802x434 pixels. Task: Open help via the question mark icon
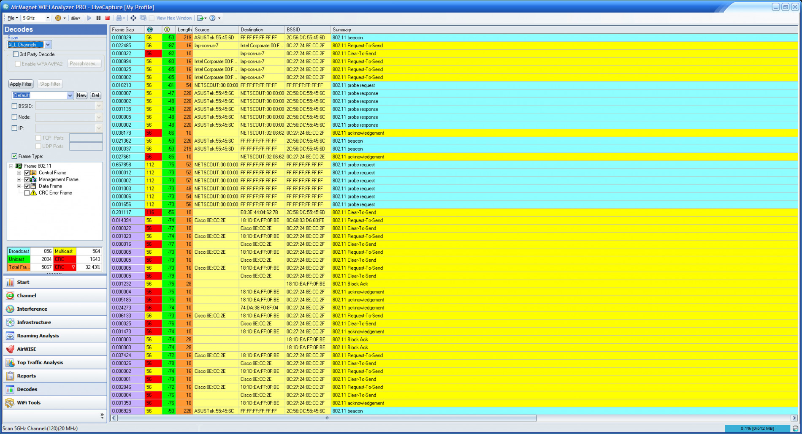[213, 18]
